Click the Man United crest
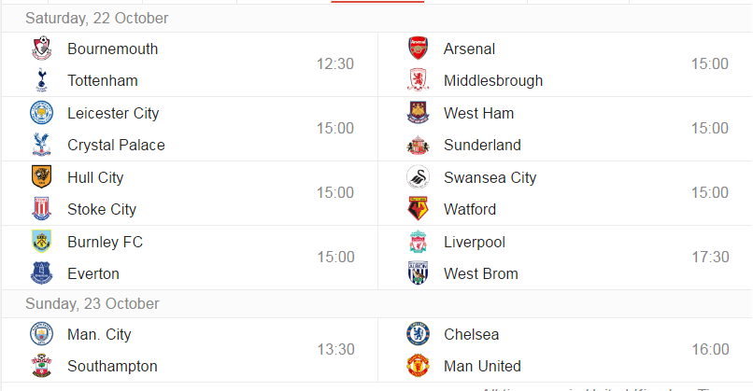The image size is (753, 391). [x=418, y=366]
